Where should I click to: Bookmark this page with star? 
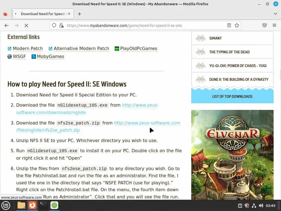(237, 26)
